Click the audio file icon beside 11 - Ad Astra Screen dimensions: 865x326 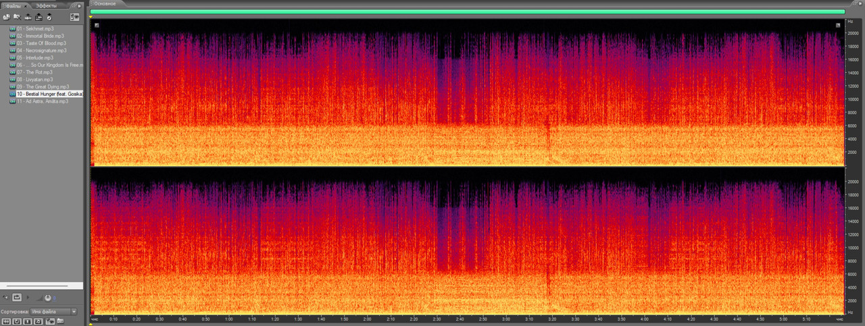(x=12, y=101)
